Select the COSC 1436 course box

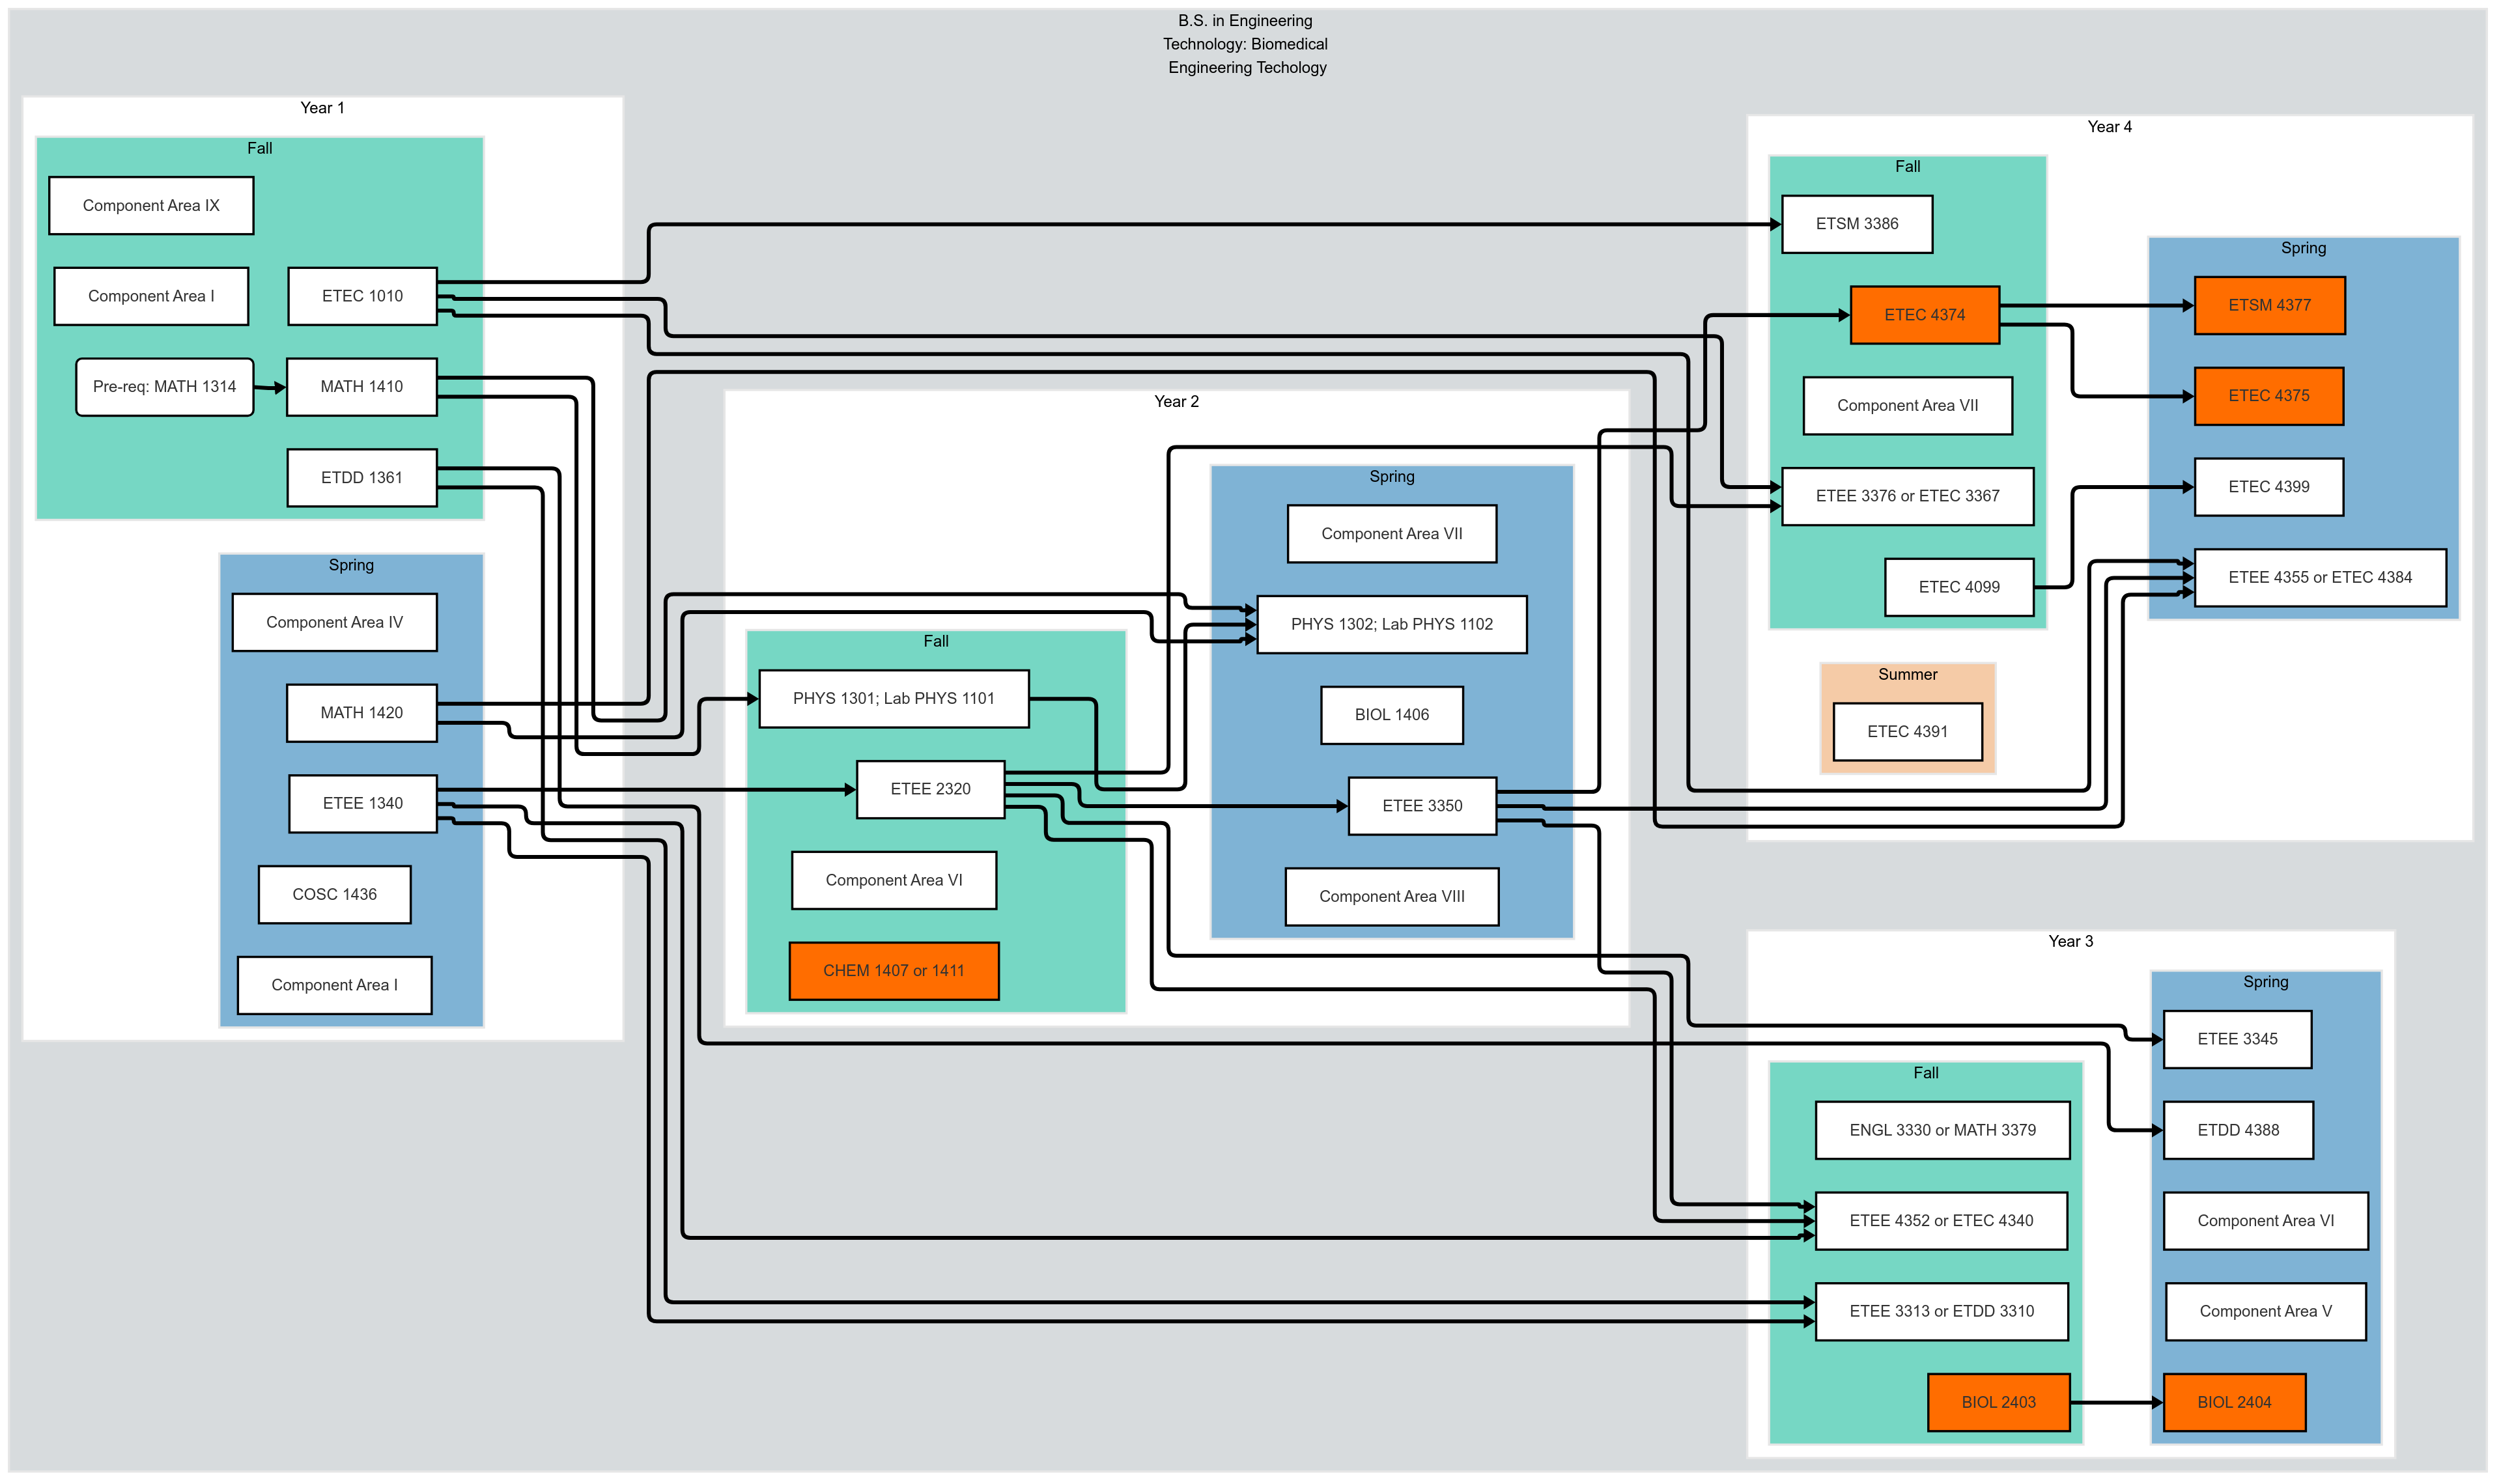[x=335, y=895]
